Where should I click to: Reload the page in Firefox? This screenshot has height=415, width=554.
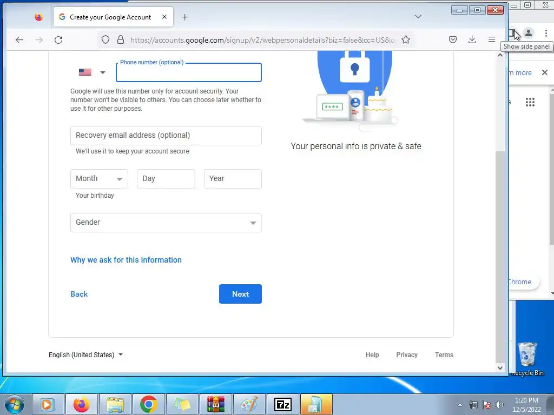click(x=58, y=40)
